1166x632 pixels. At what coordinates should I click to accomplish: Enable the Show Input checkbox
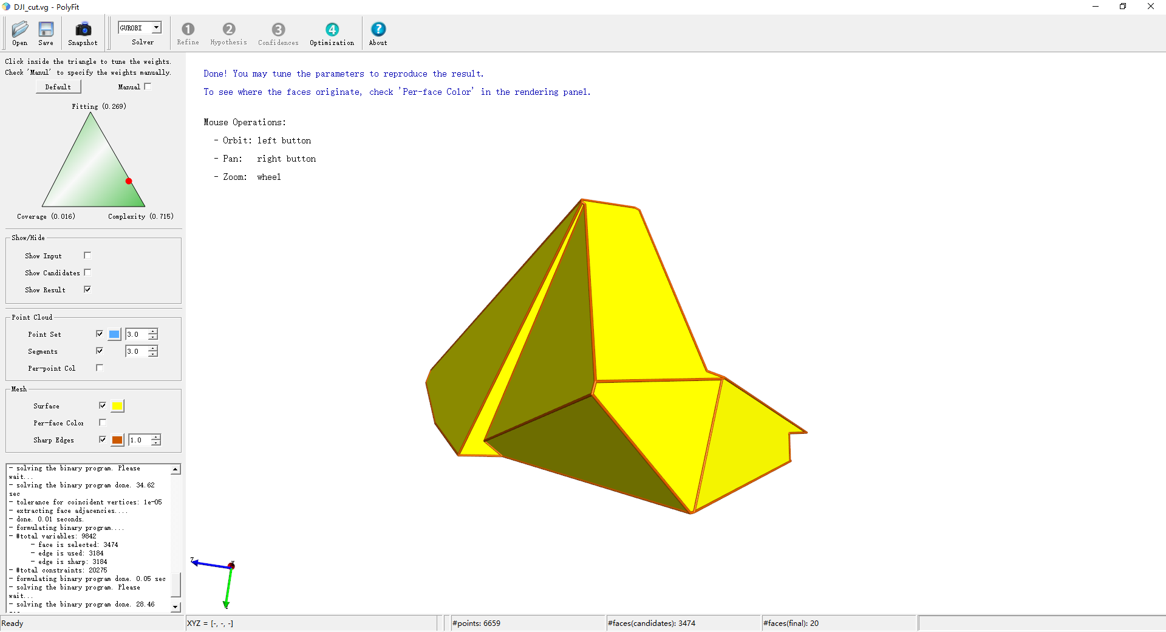(87, 256)
